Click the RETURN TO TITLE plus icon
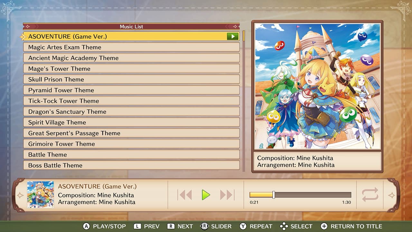 pos(324,226)
